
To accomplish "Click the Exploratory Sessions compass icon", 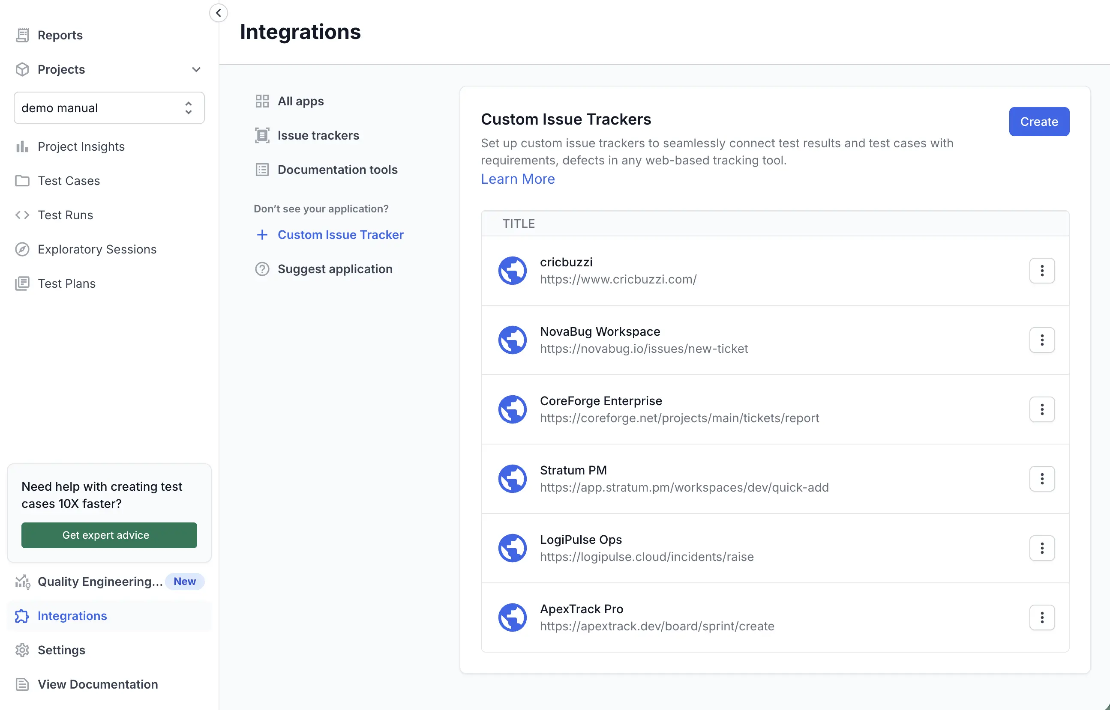I will tap(22, 249).
